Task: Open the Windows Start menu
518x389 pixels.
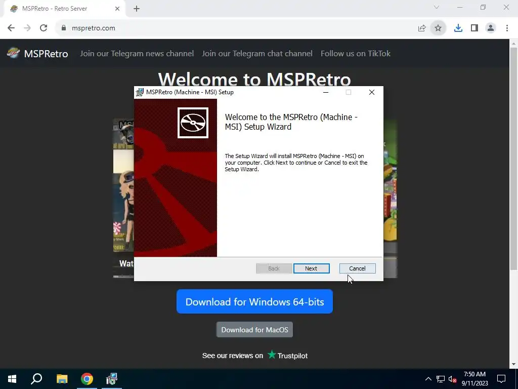Action: tap(12, 379)
